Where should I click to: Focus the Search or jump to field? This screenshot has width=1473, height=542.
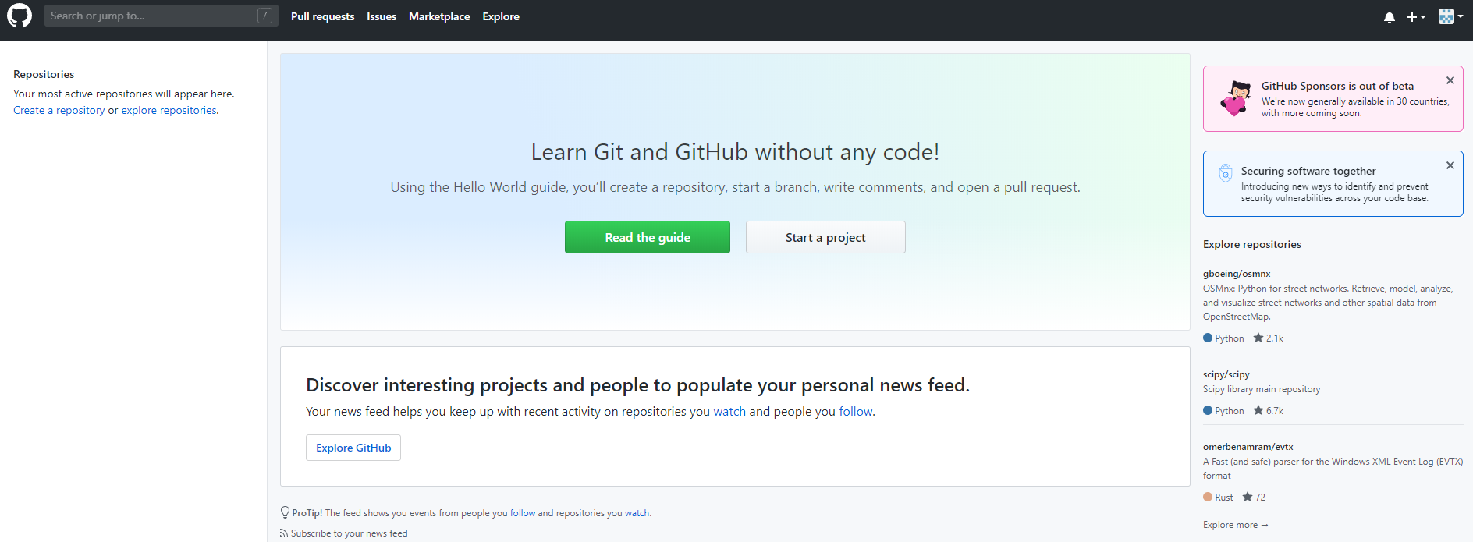coord(161,16)
